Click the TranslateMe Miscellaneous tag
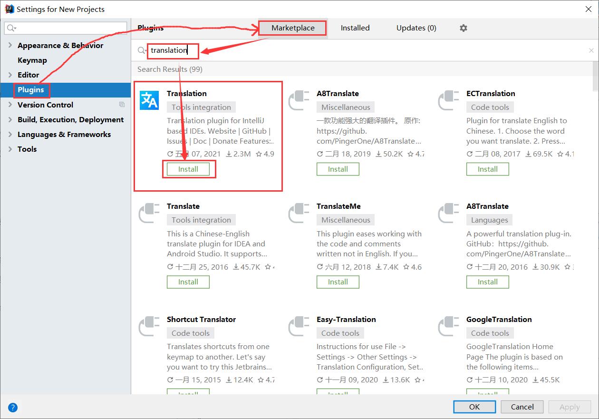Image resolution: width=599 pixels, height=419 pixels. click(346, 220)
